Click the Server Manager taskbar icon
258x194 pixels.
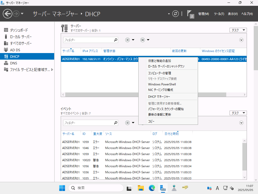163,188
